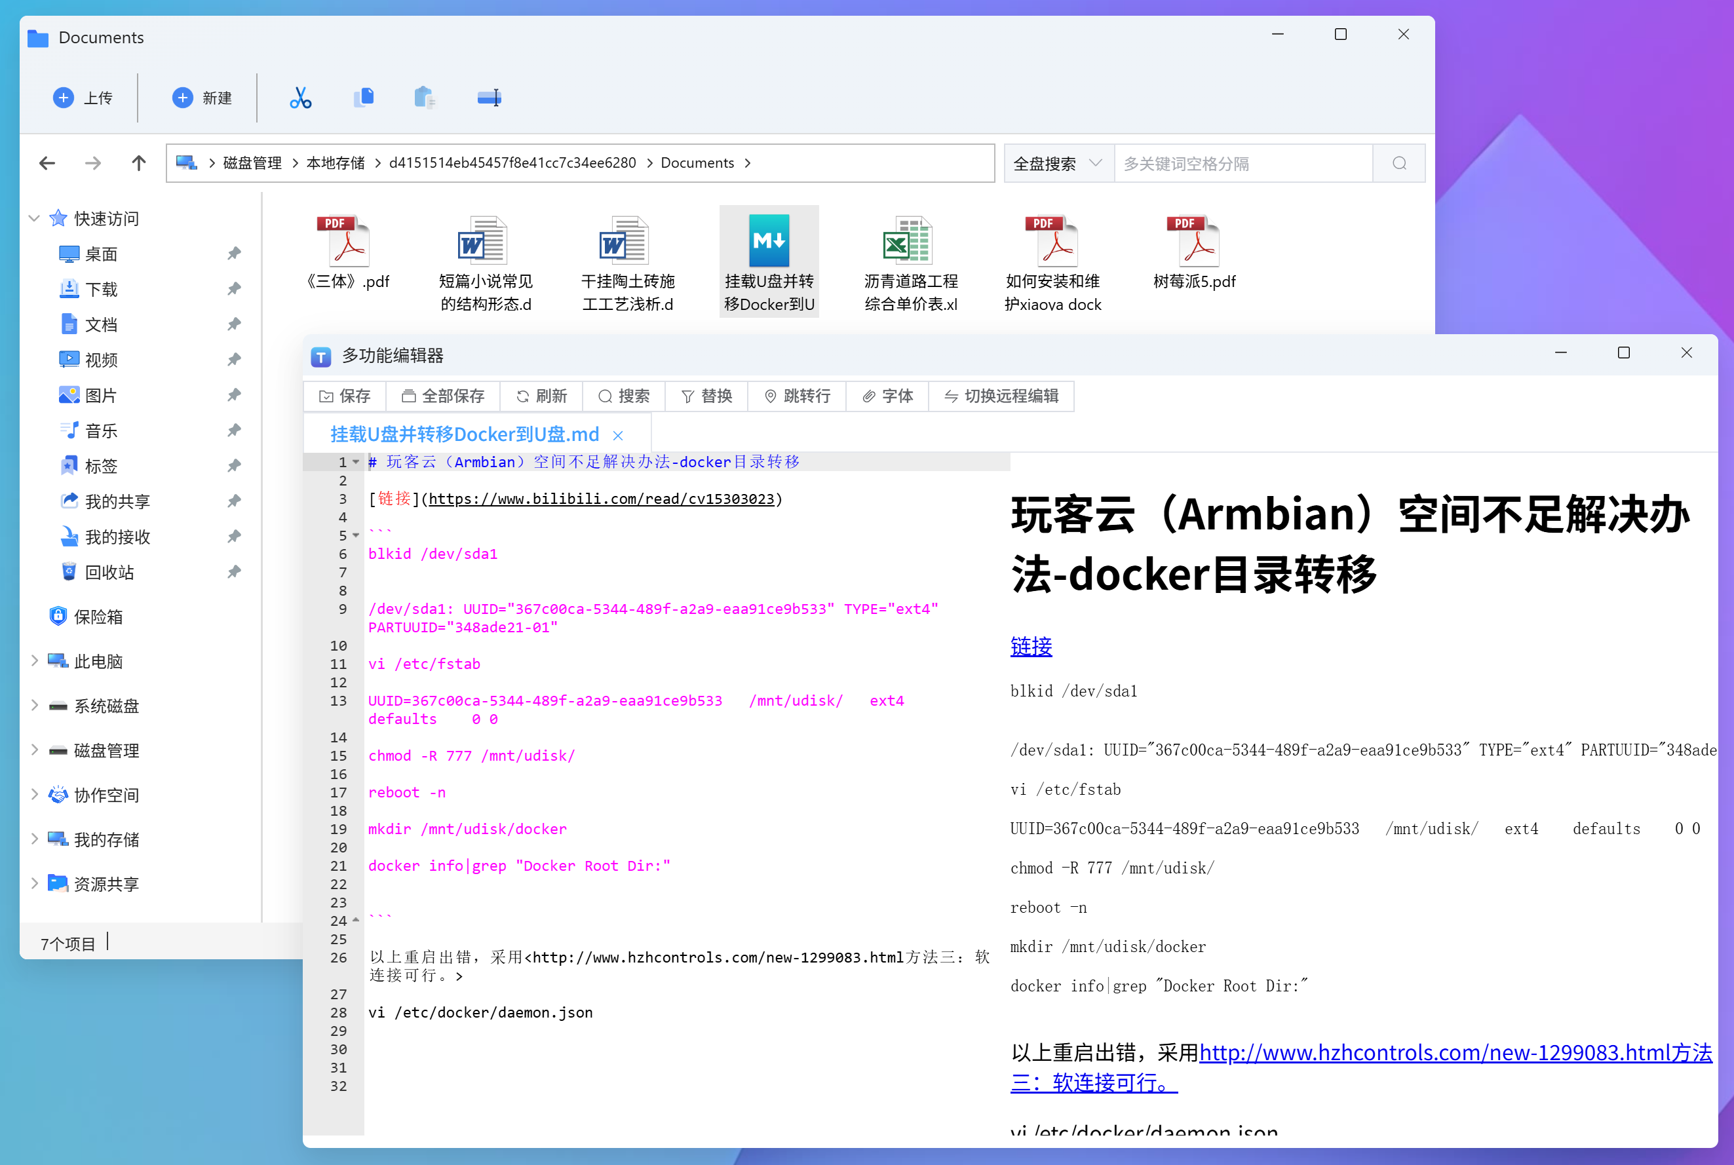Expand 此电脑 in the sidebar

point(34,661)
